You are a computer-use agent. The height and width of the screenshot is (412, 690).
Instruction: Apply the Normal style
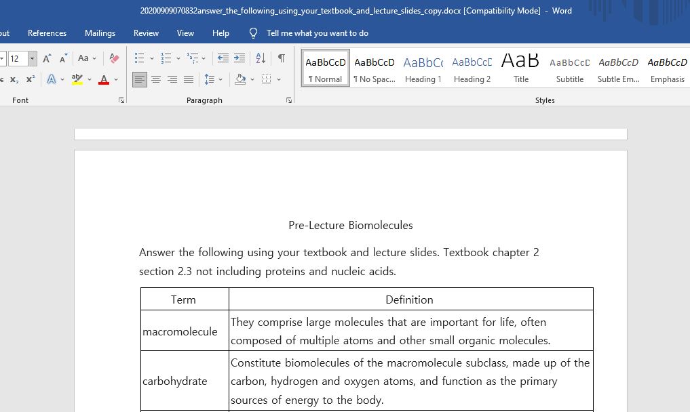click(x=326, y=68)
